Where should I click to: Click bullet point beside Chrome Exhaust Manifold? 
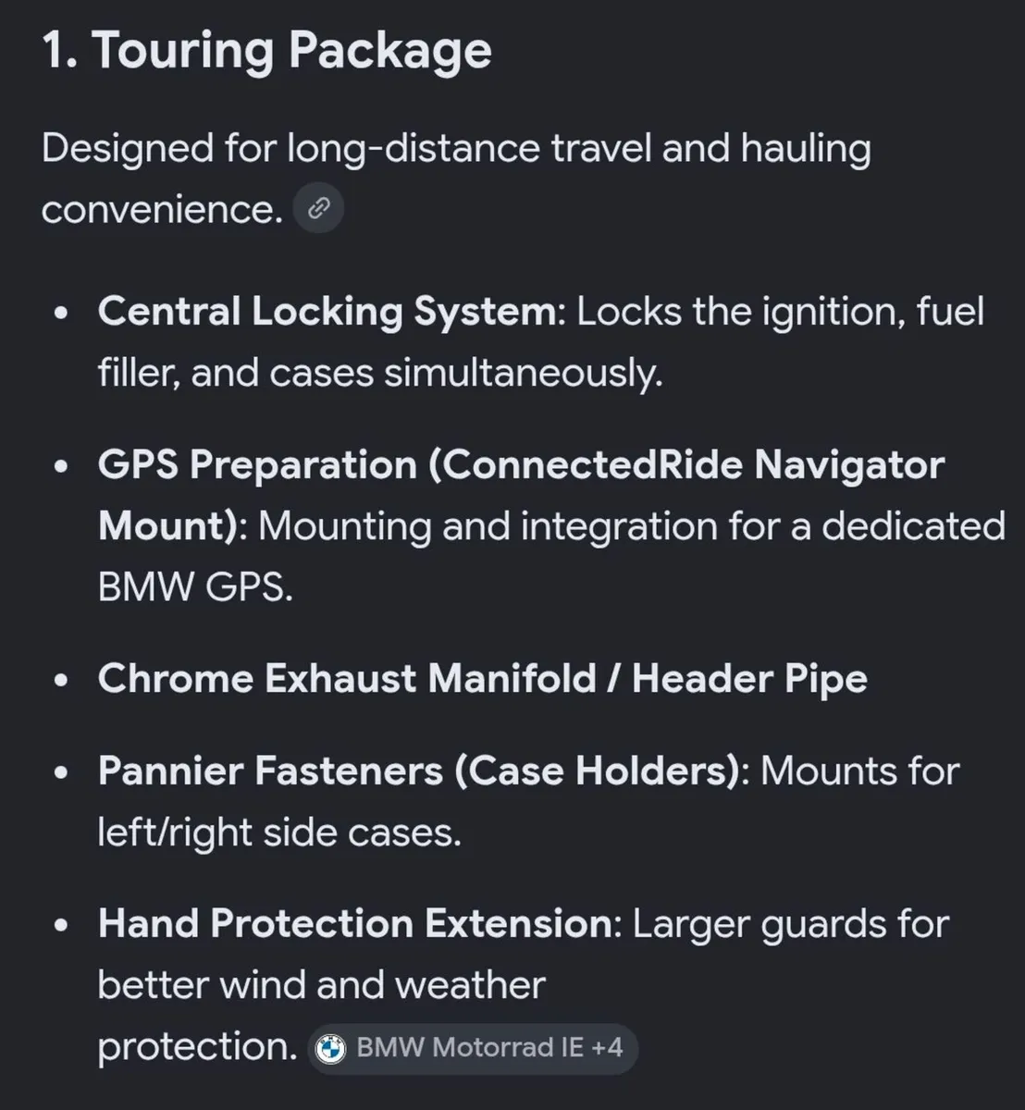(x=61, y=681)
